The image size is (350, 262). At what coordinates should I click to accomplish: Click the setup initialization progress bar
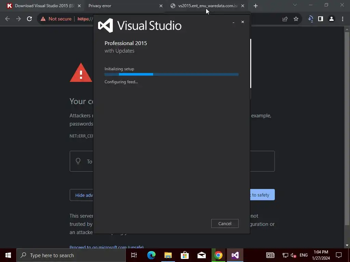172,74
